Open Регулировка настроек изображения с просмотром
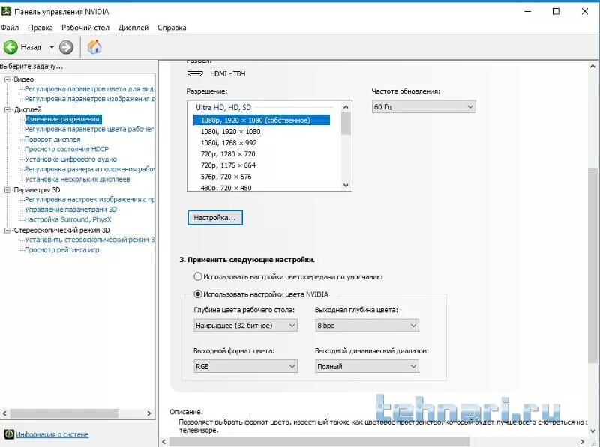The width and height of the screenshot is (600, 447). coord(89,199)
